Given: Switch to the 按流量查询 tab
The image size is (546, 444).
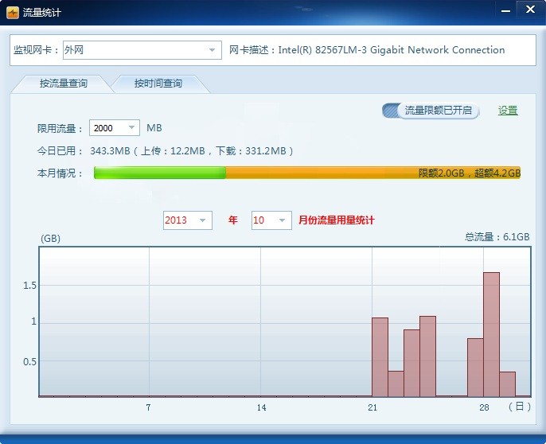Looking at the screenshot, I should 64,84.
